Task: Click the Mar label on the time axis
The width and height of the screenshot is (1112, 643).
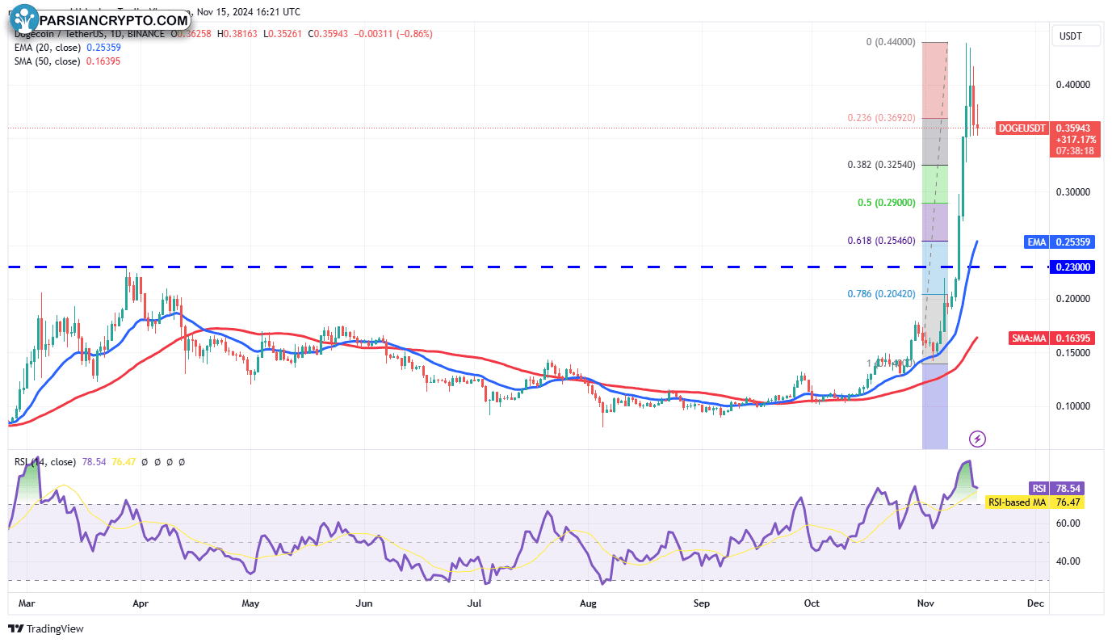Action: pos(27,603)
